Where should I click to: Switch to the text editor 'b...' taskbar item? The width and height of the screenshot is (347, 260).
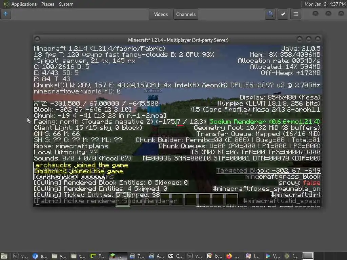tap(215, 256)
